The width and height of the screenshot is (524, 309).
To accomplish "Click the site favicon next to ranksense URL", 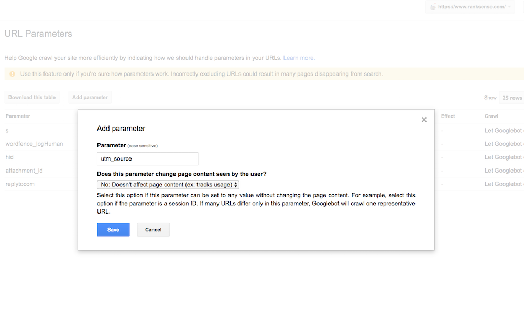I will [x=433, y=7].
